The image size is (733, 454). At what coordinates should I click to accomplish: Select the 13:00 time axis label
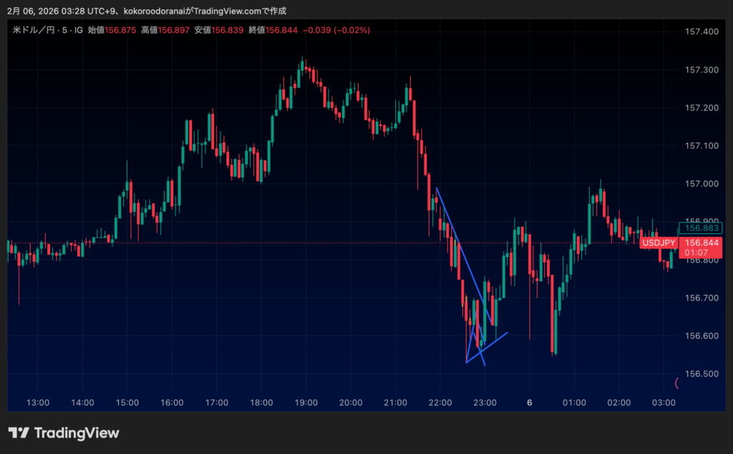pyautogui.click(x=38, y=402)
